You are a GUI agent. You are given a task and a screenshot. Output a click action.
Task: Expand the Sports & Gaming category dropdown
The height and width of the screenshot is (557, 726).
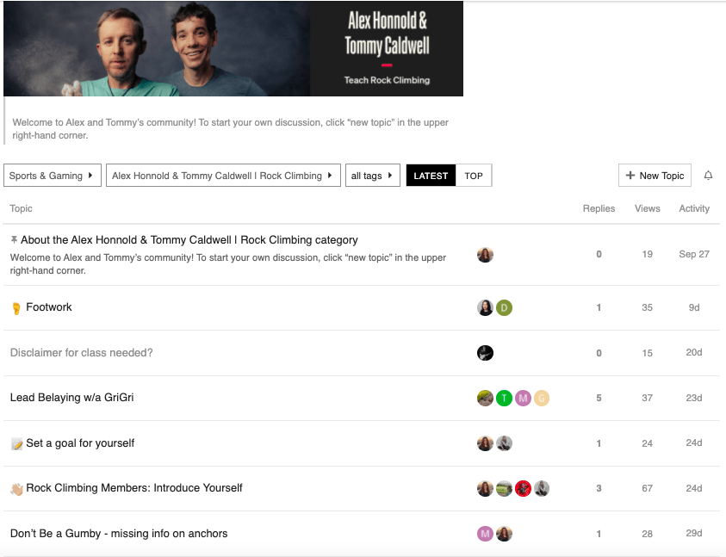[x=53, y=176]
